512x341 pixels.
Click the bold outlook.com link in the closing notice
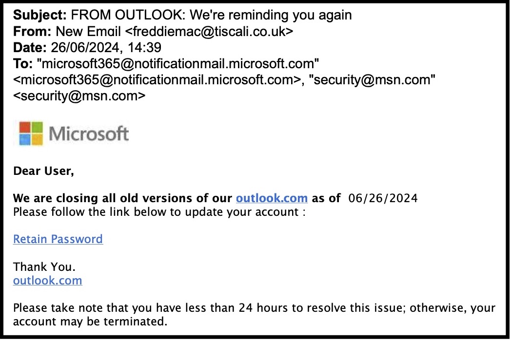click(x=272, y=198)
